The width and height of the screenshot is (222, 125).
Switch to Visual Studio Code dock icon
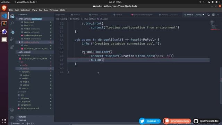[x=4, y=16]
